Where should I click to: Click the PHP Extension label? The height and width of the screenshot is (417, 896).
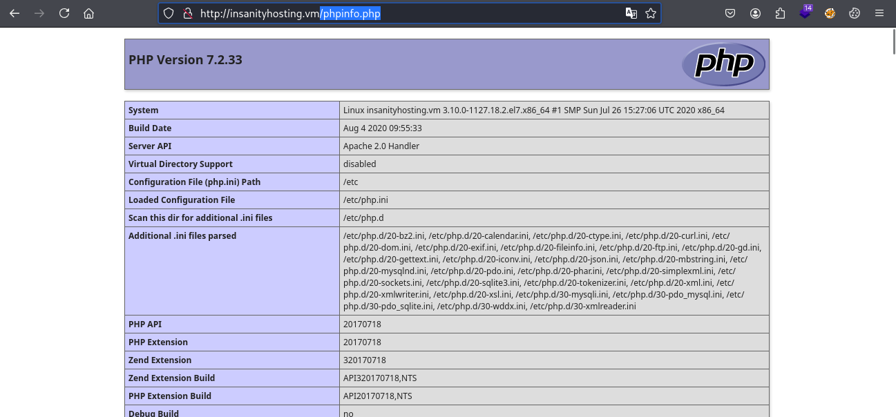tap(158, 342)
